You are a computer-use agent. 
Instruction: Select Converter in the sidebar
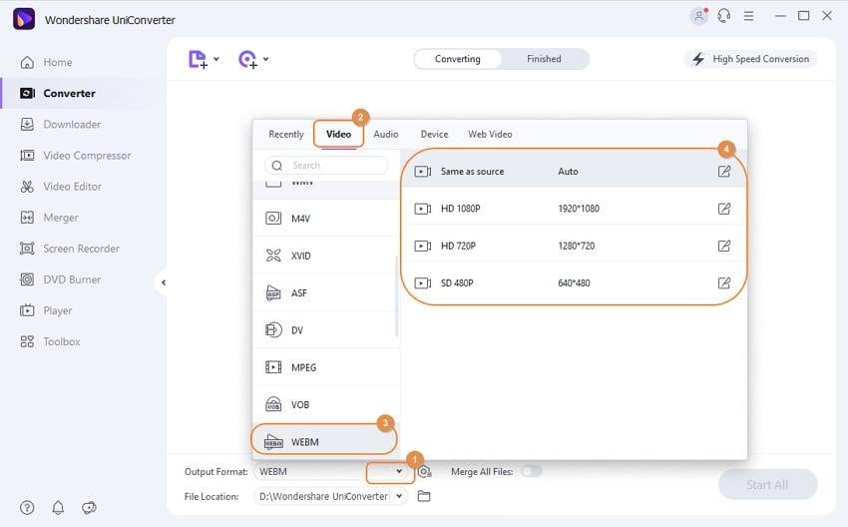point(57,93)
